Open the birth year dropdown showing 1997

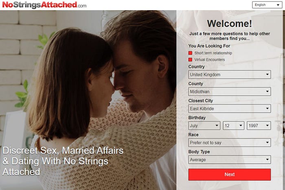point(259,126)
